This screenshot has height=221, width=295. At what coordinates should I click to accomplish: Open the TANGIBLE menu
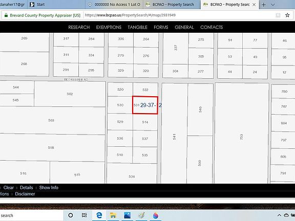(138, 27)
